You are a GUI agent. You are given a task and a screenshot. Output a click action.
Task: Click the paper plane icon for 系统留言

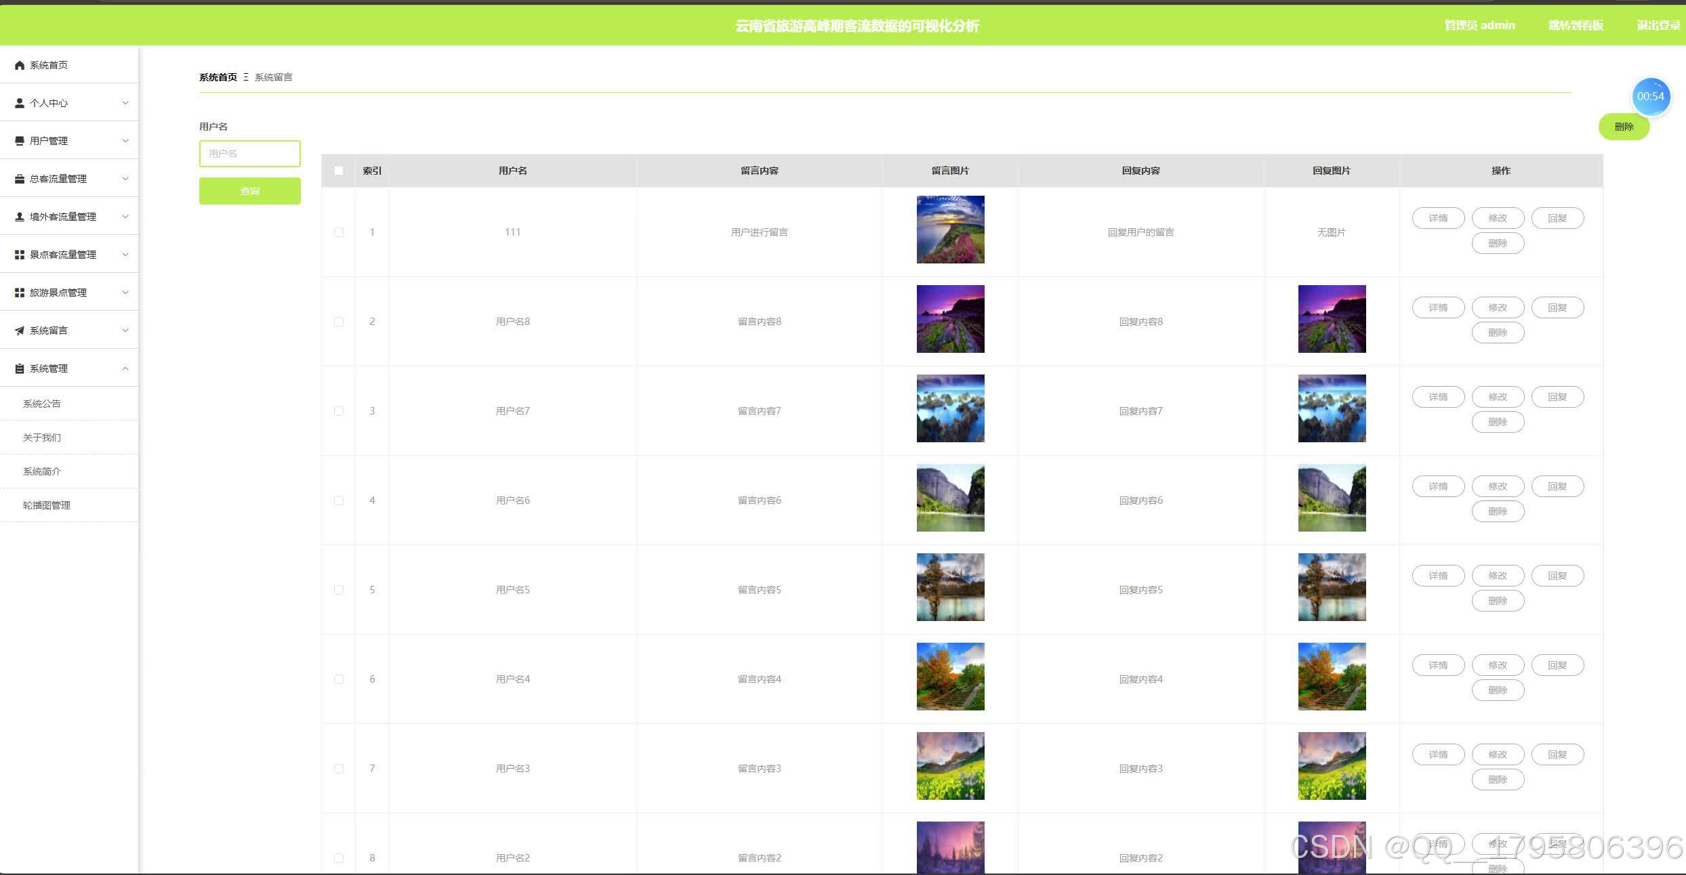click(x=20, y=330)
